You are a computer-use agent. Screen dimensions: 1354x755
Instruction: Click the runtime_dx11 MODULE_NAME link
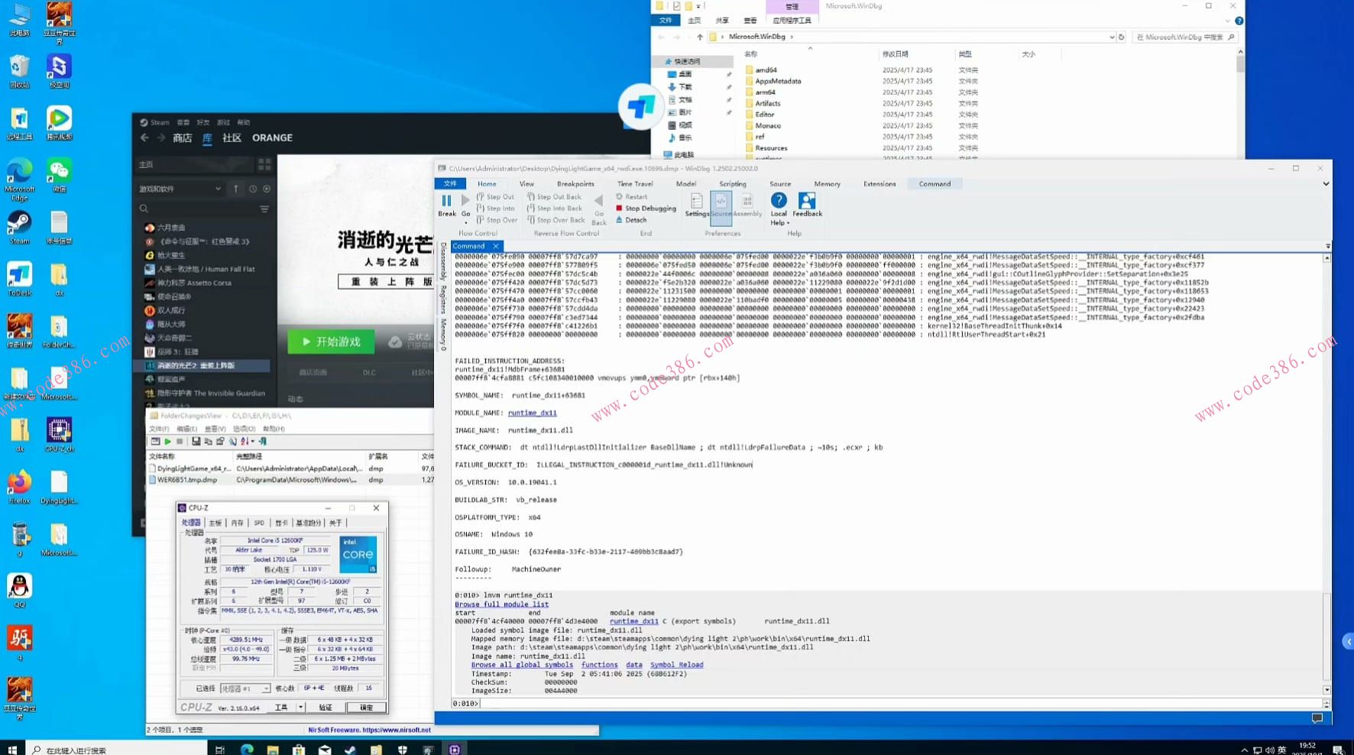[533, 413]
